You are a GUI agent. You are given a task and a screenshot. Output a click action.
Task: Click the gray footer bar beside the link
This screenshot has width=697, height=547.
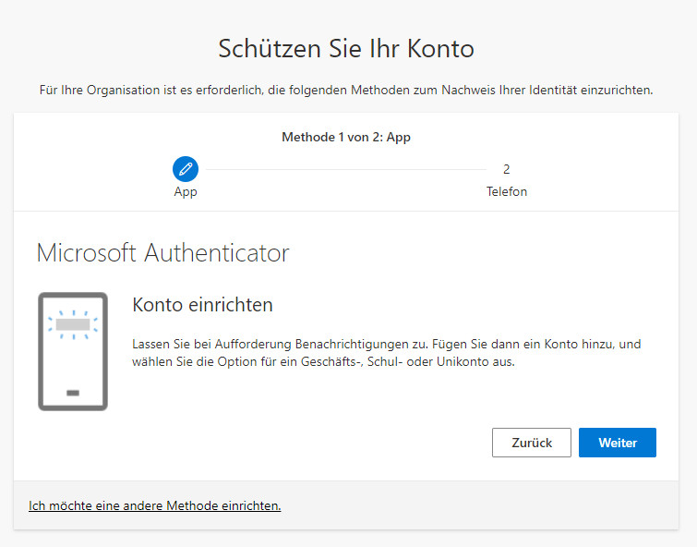480,505
